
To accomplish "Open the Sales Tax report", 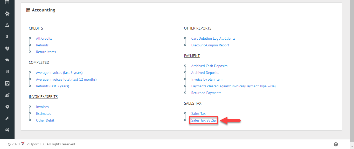I will click(x=198, y=113).
